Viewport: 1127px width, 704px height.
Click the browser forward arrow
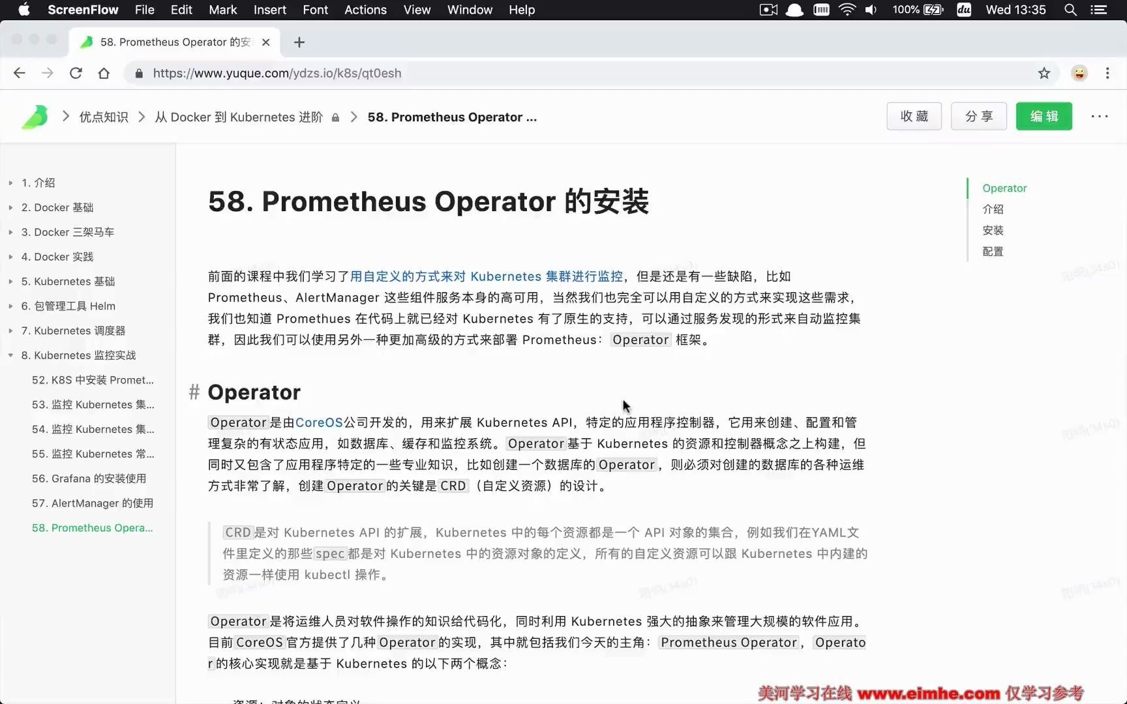[48, 73]
